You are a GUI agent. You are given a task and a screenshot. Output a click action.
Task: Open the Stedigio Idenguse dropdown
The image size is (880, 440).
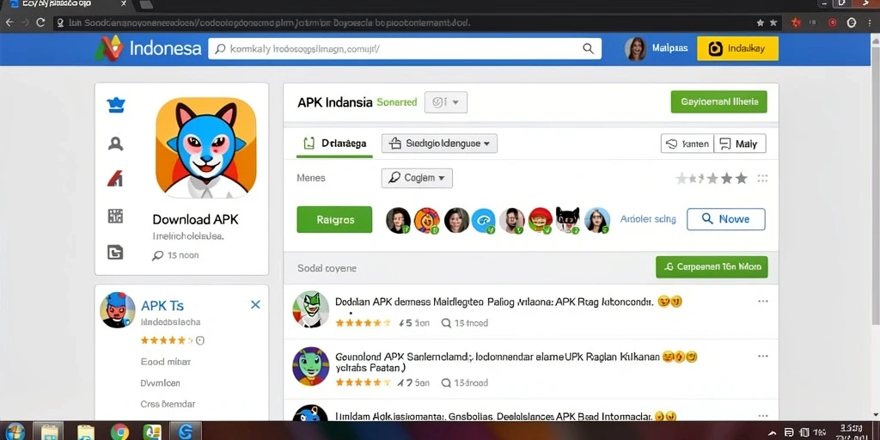[x=439, y=144]
